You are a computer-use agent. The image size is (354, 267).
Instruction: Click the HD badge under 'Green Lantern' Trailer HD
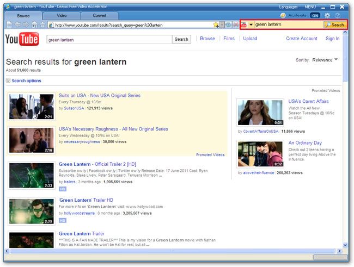pyautogui.click(x=63, y=220)
